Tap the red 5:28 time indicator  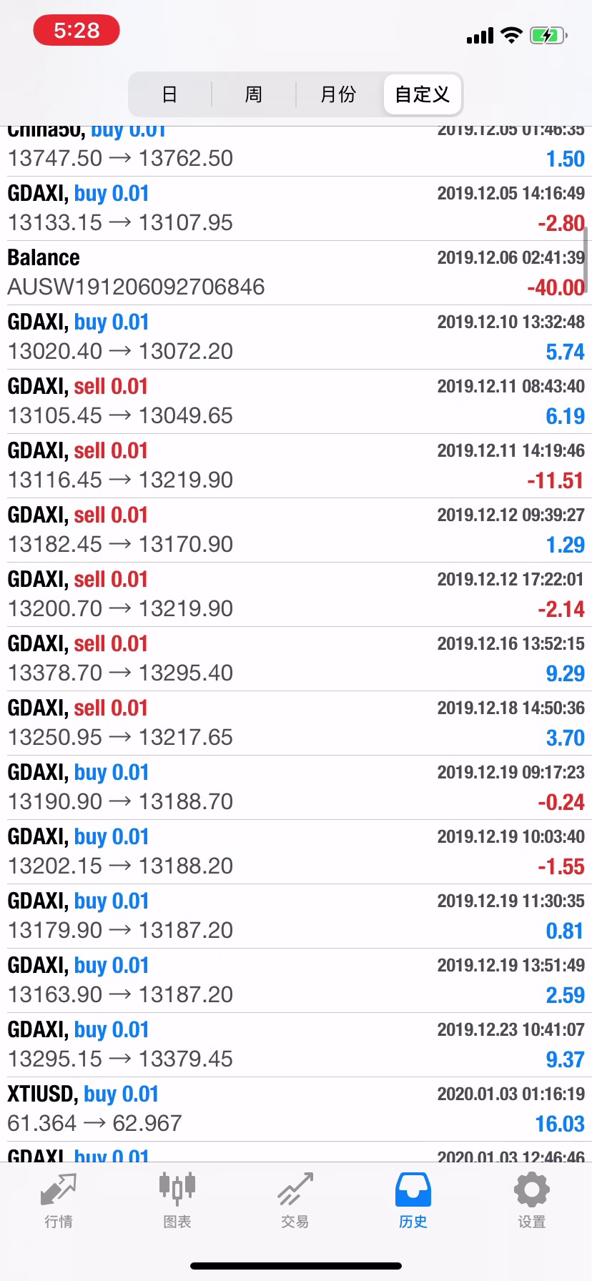point(77,31)
